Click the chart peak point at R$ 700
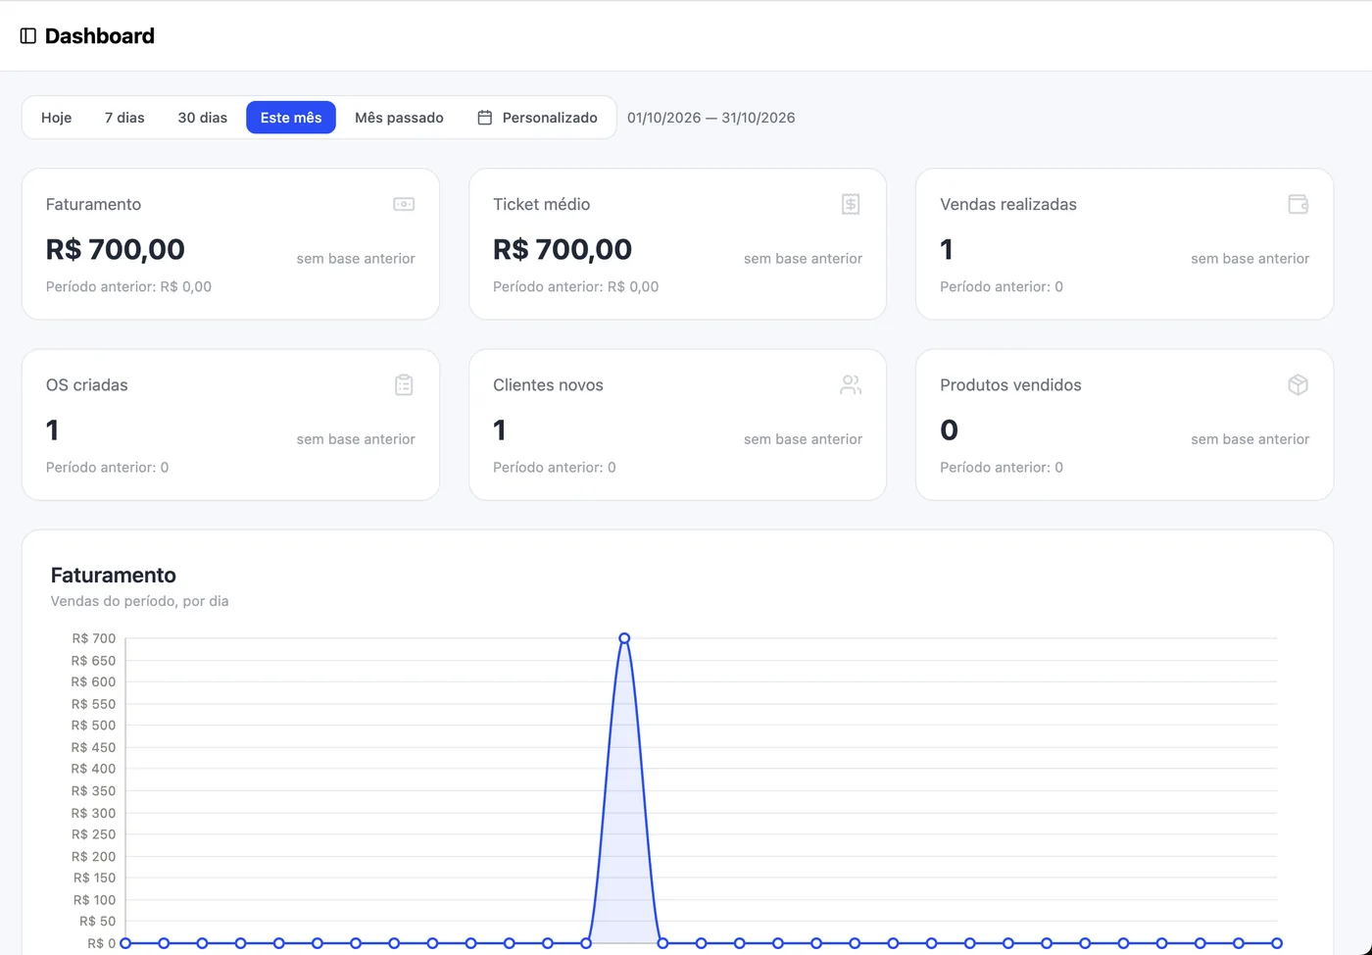The image size is (1372, 955). click(624, 638)
